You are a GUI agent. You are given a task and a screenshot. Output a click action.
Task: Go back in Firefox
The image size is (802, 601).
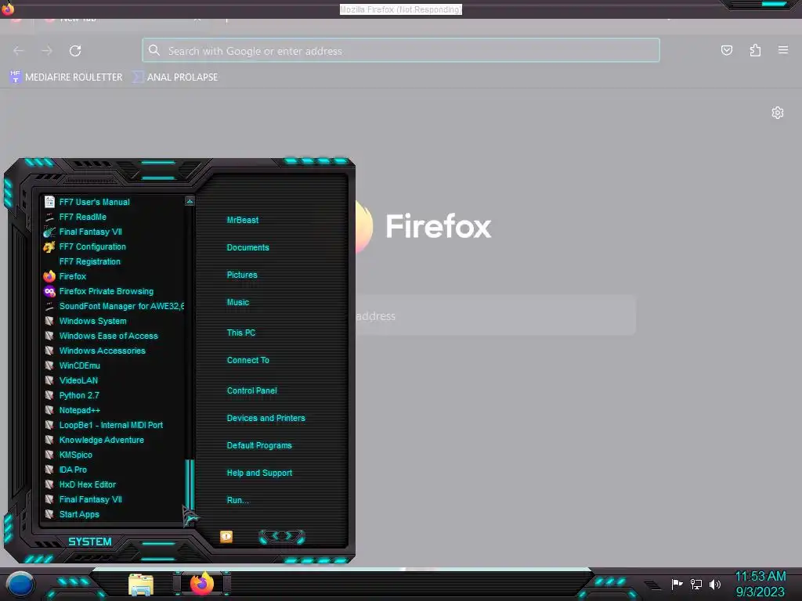click(19, 51)
